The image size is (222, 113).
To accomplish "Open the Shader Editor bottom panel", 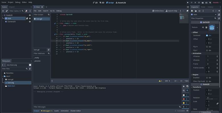I will [x=76, y=111].
